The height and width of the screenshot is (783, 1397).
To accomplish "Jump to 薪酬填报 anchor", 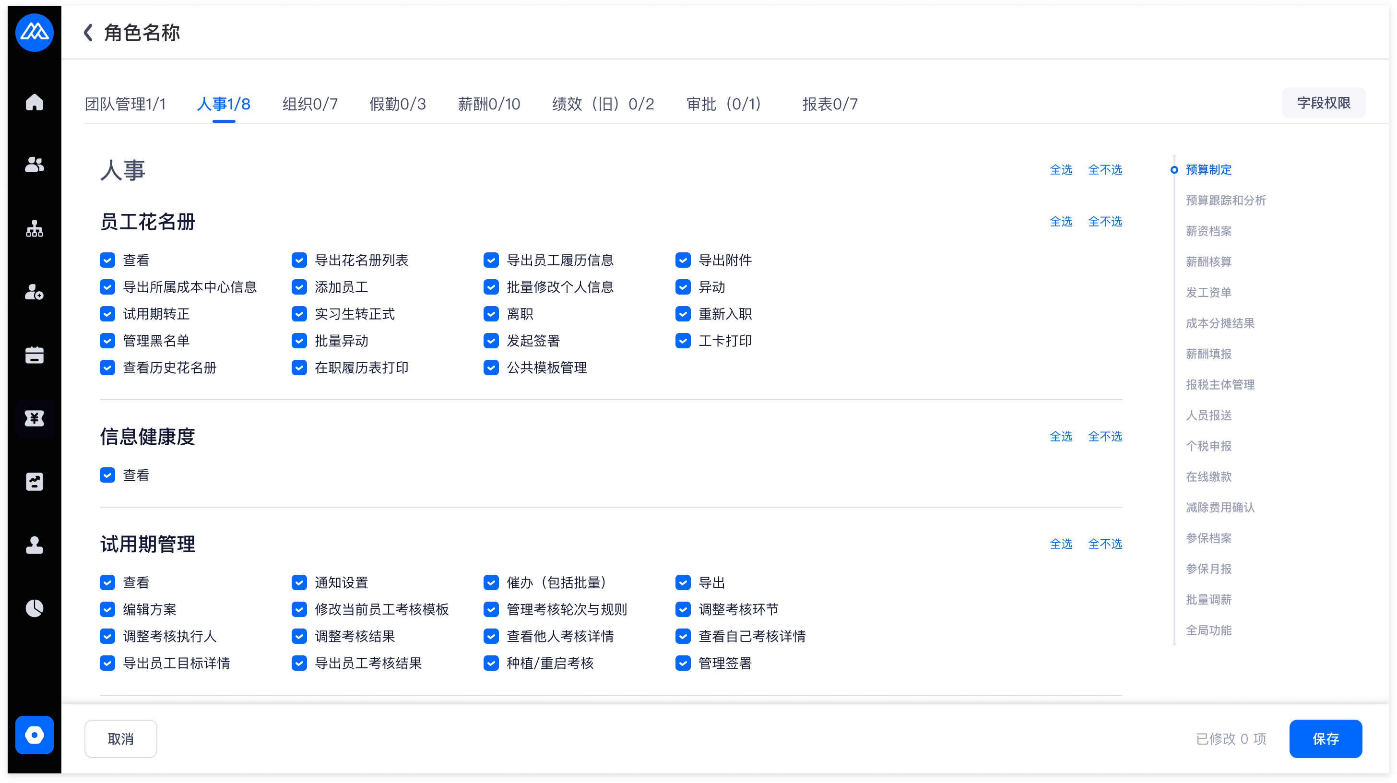I will [1209, 354].
